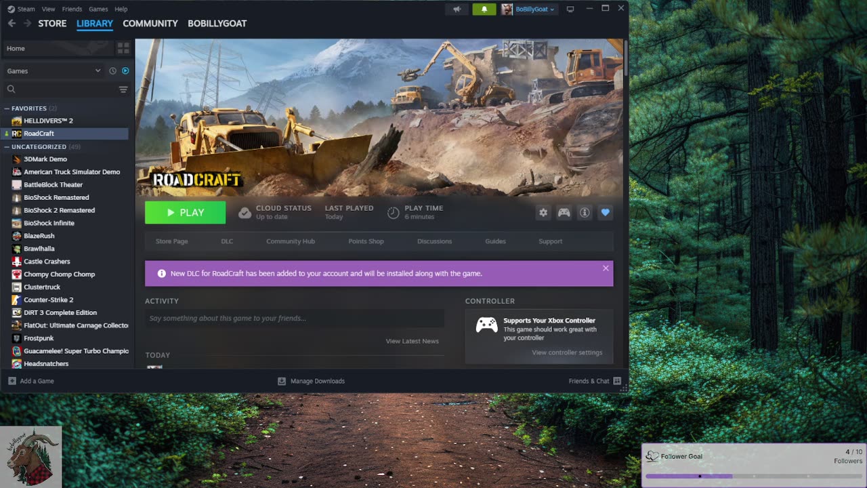Click the BoBillyGoat profile avatar
This screenshot has height=488, width=867.
coord(507,9)
